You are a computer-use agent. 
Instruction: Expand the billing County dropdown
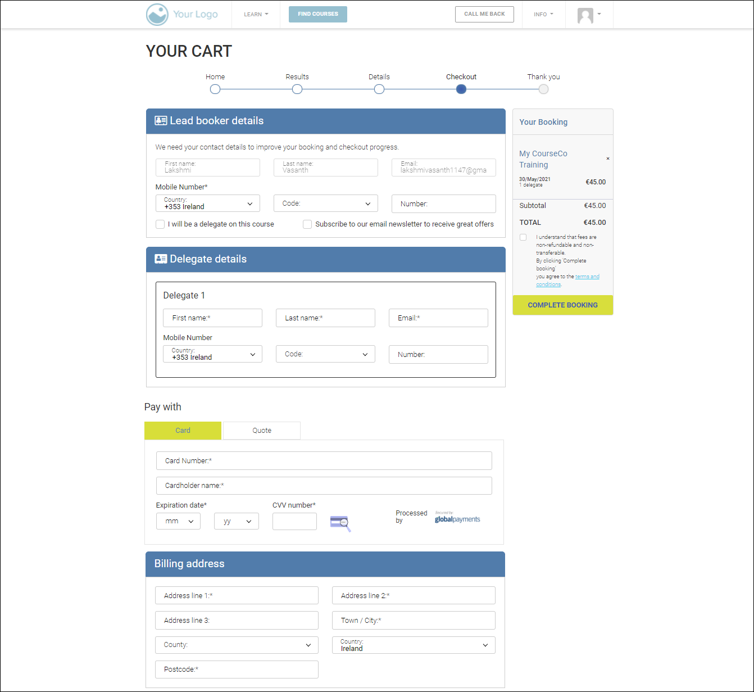pos(237,645)
